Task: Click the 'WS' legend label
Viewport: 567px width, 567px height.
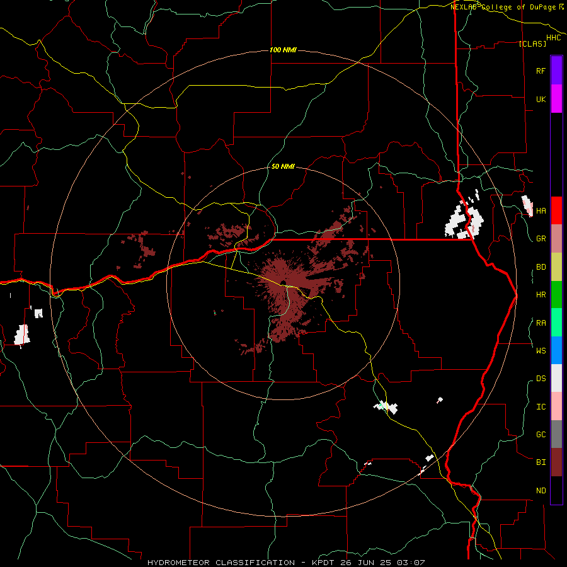Action: pos(541,351)
